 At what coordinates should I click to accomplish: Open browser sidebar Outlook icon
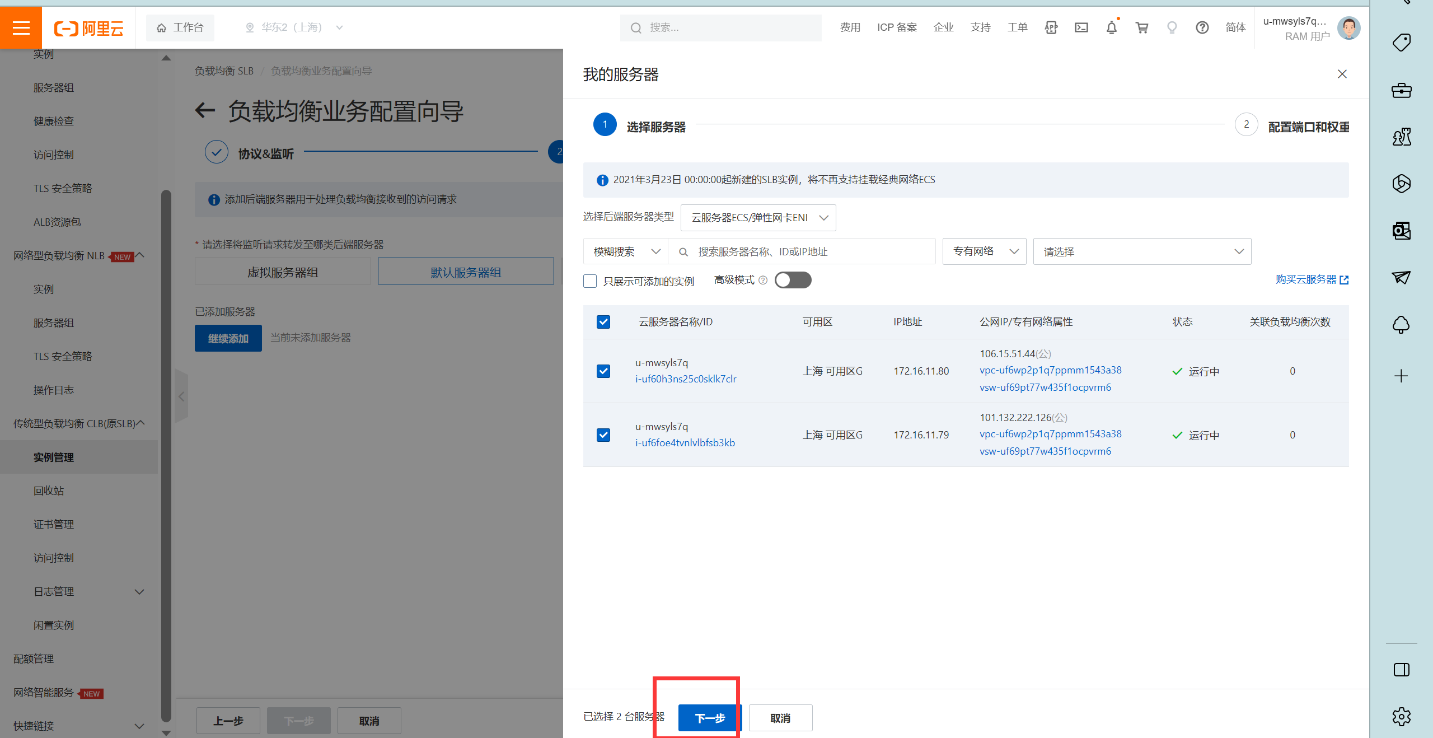pyautogui.click(x=1402, y=231)
